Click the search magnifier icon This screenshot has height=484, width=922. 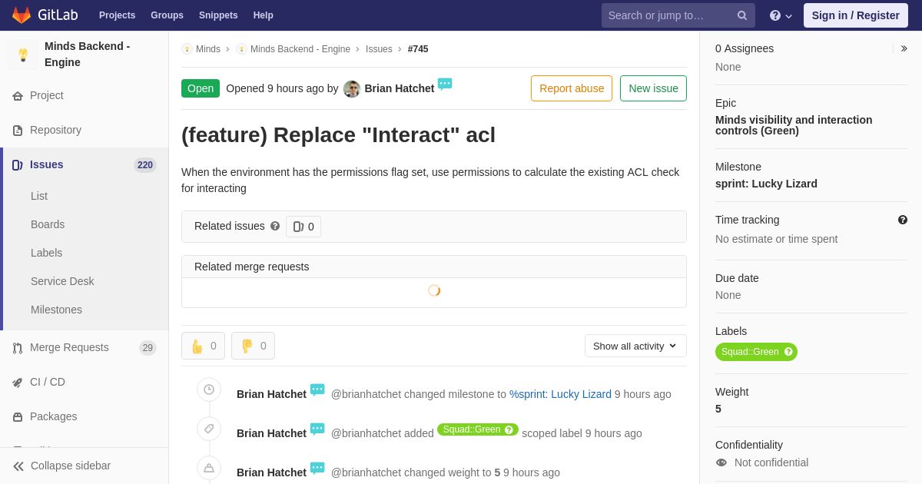(x=741, y=15)
